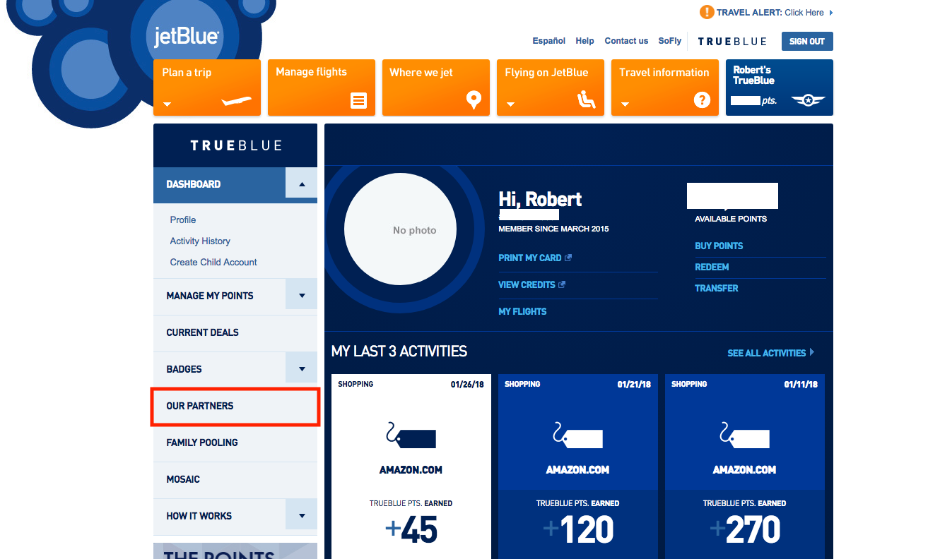Click the My Flights link
This screenshot has width=940, height=559.
point(522,311)
